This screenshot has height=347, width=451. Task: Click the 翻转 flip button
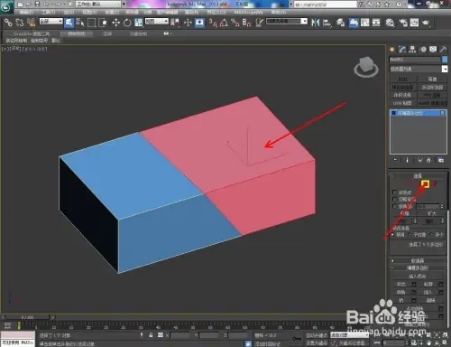[431, 300]
